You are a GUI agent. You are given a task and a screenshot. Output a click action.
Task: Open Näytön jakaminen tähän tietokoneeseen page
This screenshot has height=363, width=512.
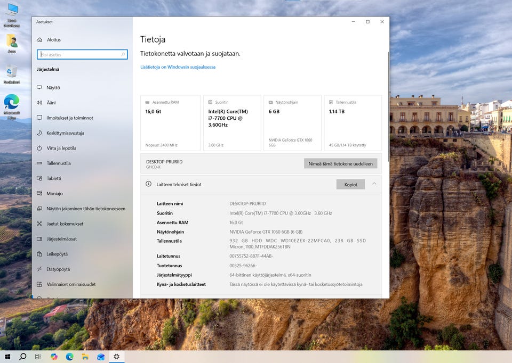click(86, 209)
